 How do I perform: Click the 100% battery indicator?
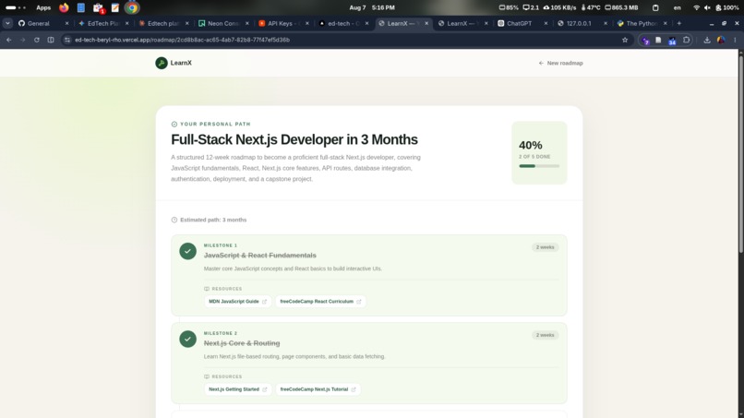coord(726,7)
